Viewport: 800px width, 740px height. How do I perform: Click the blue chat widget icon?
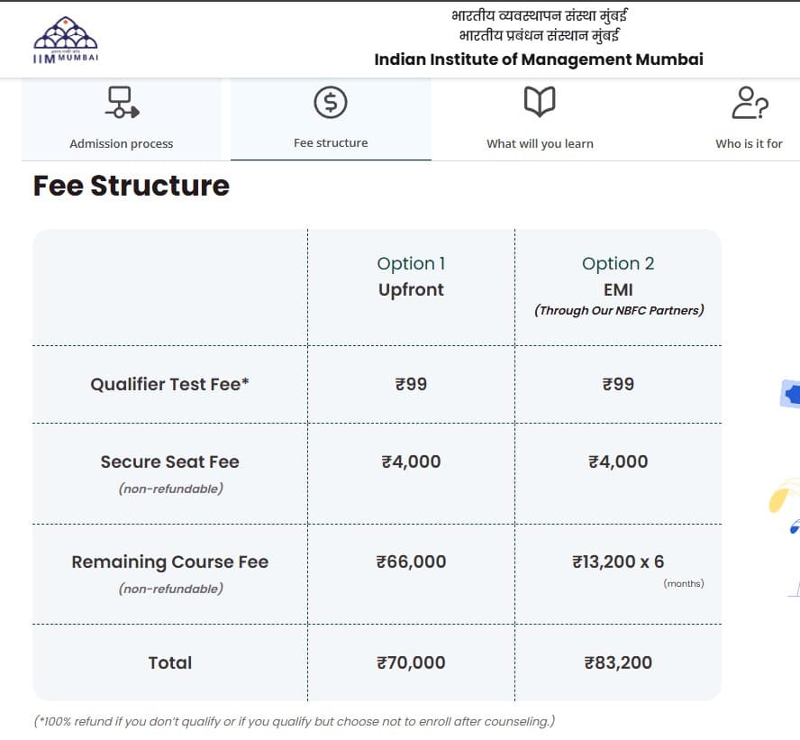pyautogui.click(x=791, y=396)
